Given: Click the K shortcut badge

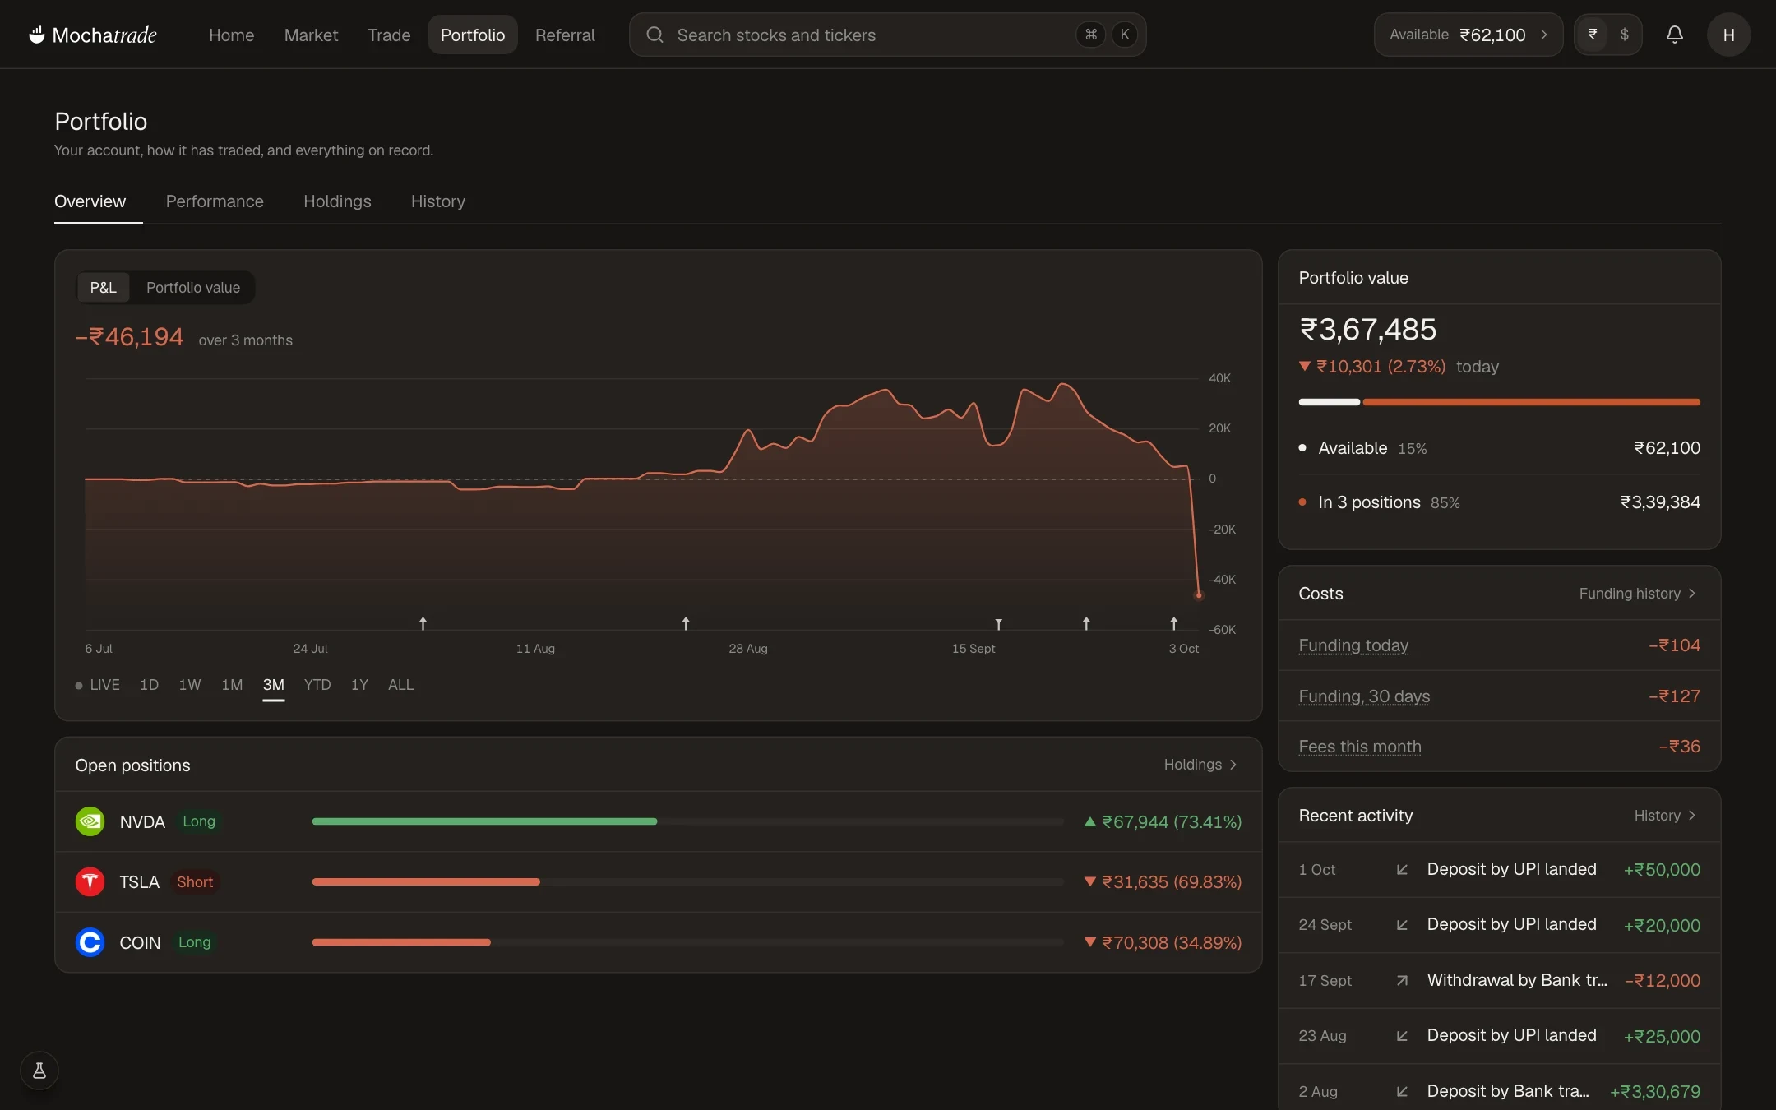Looking at the screenshot, I should click(1125, 35).
